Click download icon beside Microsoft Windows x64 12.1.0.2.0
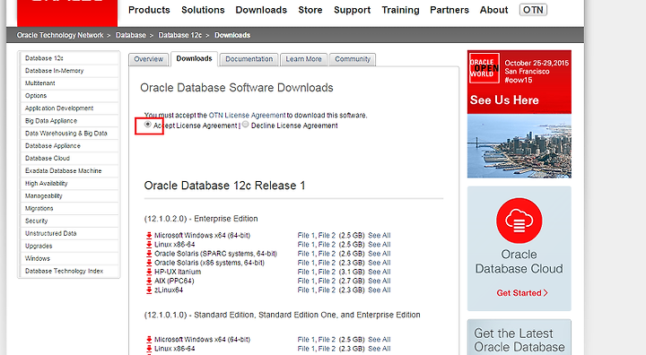 tap(149, 236)
